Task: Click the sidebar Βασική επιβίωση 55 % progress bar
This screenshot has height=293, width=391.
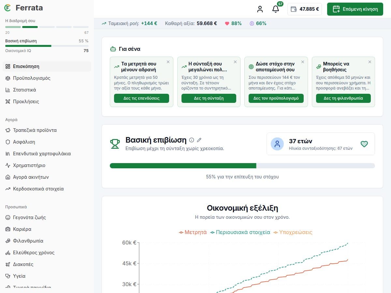Action: [x=47, y=46]
